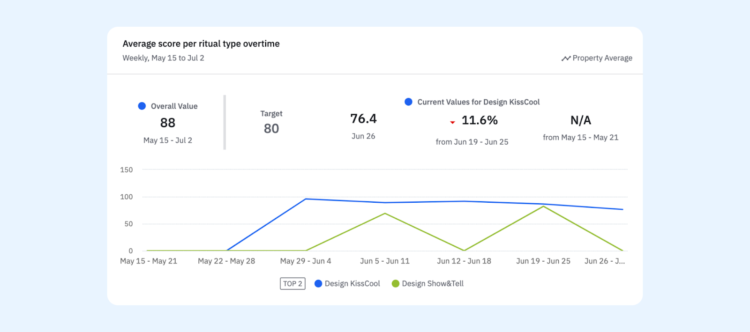
Task: Click the subtitle Weekly, May 15 to Jul 2
Action: click(x=163, y=58)
